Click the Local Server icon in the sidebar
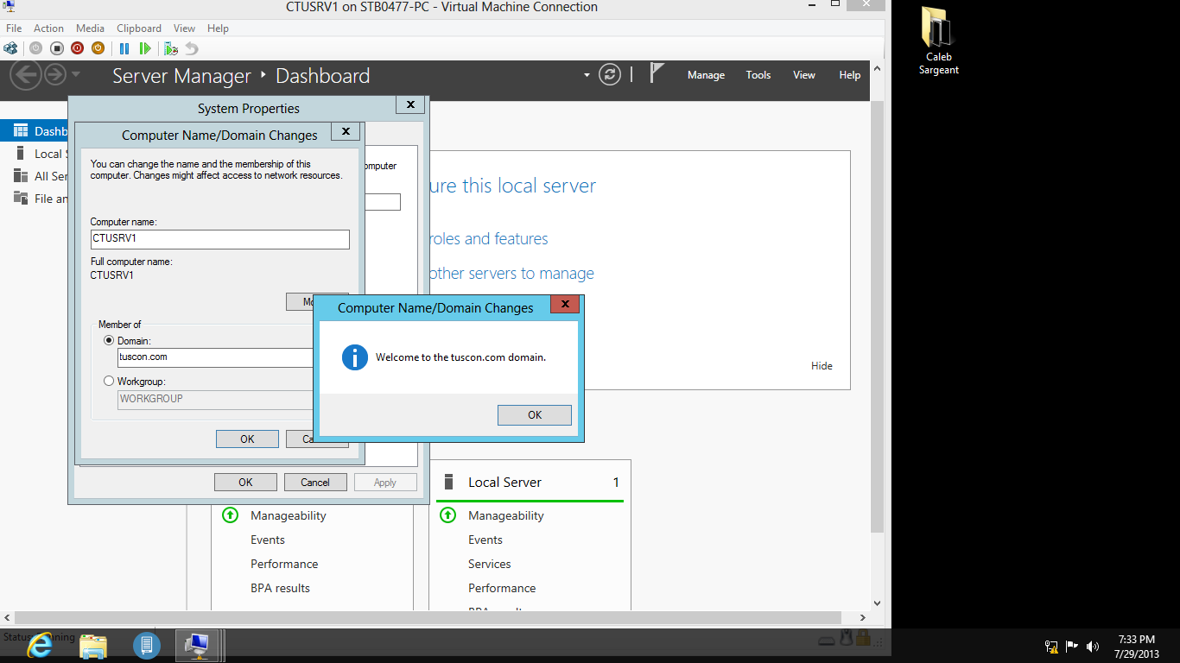 (21, 154)
